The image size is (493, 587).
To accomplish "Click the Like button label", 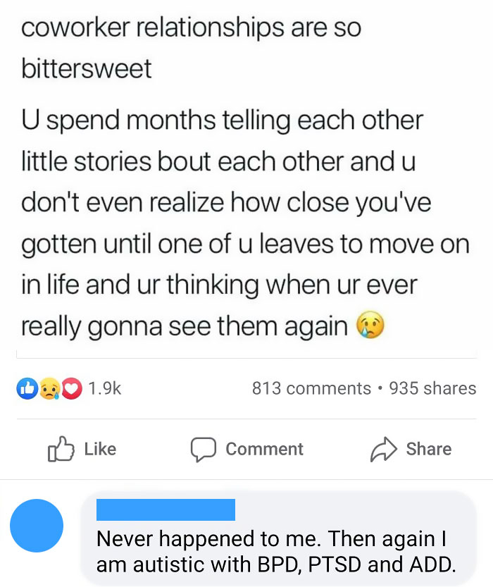I will click(100, 449).
